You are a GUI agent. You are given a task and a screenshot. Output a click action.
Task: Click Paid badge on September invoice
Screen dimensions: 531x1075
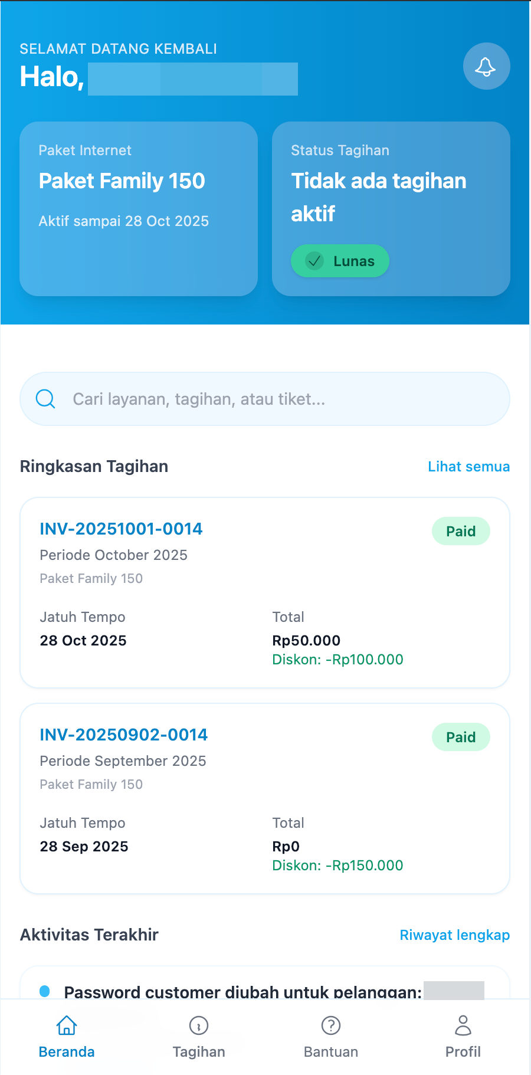(461, 737)
